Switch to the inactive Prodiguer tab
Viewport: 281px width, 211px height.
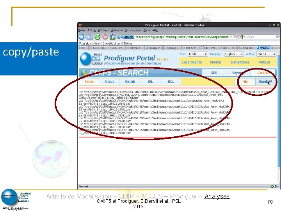(x=154, y=48)
